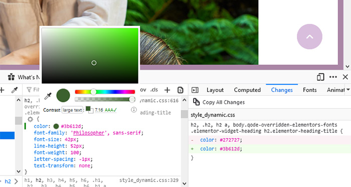Image resolution: width=351 pixels, height=187 pixels.
Task: Click the 7.16 contrast ratio value
Action: (99, 110)
